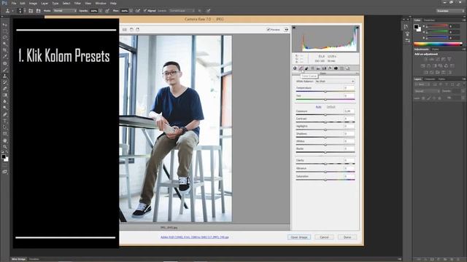This screenshot has width=467, height=262.
Task: Switch to the Channels tab
Action: pos(430,79)
